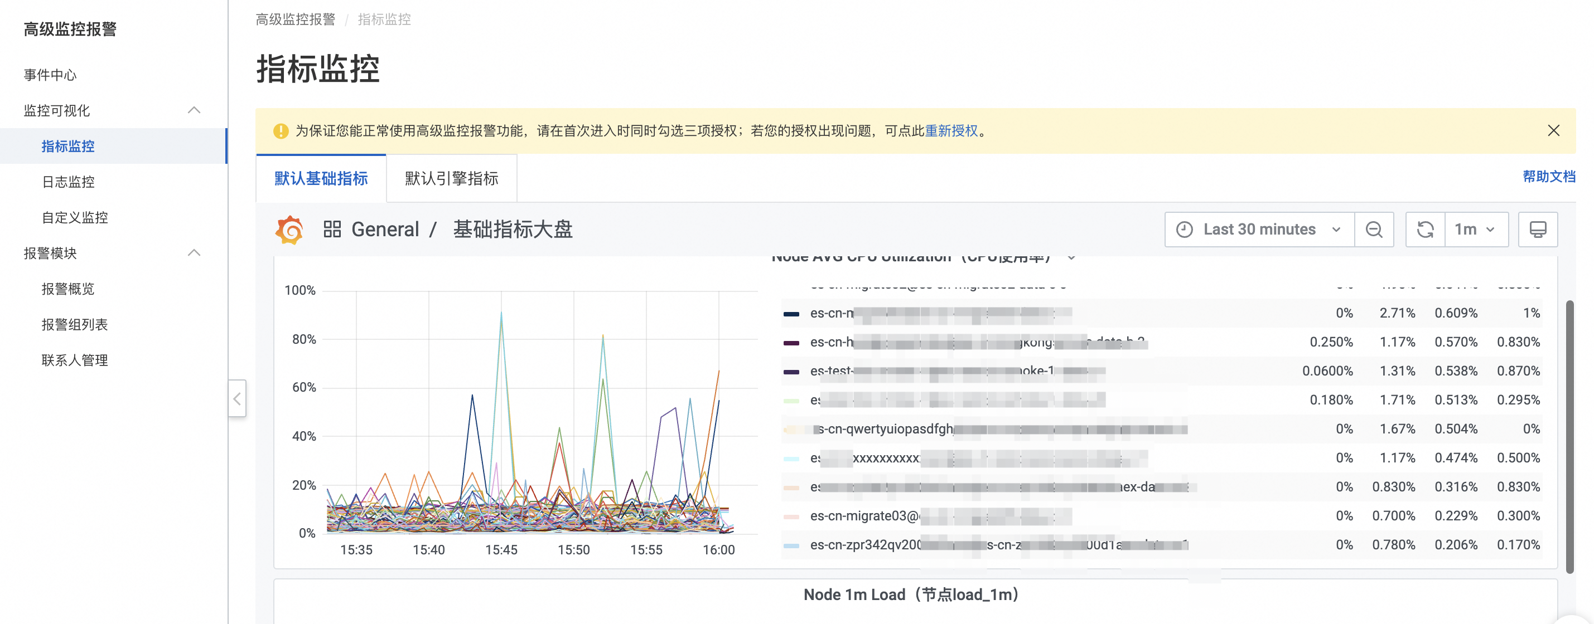The image size is (1594, 624).
Task: Collapse the sidebar using the left arrow handle
Action: click(x=237, y=398)
